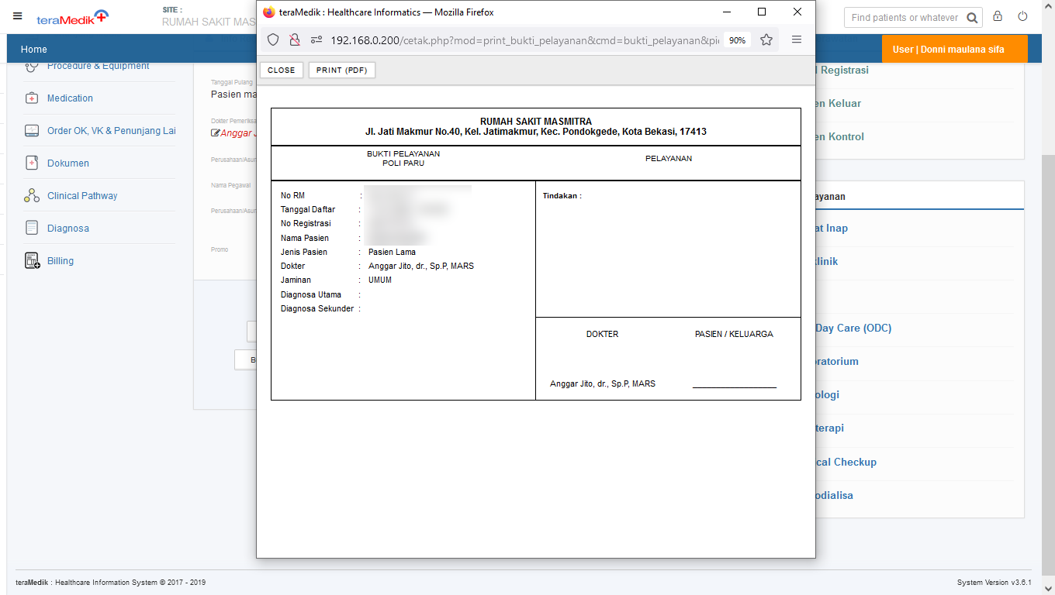Click the cal Checkup link

[846, 462]
